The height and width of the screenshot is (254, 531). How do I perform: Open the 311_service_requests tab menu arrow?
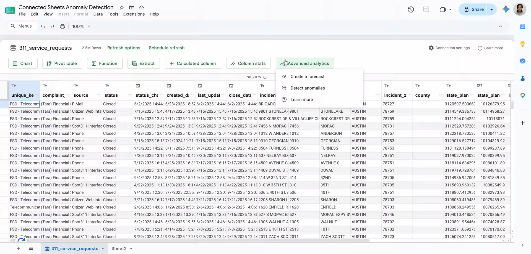[x=103, y=248]
